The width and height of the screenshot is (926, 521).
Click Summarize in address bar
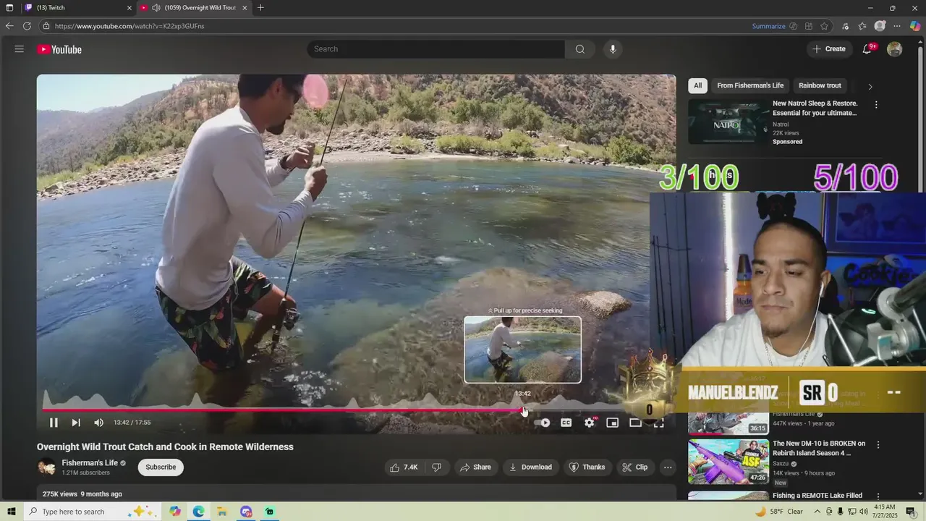pos(768,26)
